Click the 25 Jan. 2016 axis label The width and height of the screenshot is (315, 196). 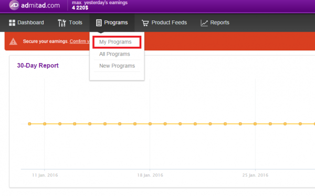[255, 175]
